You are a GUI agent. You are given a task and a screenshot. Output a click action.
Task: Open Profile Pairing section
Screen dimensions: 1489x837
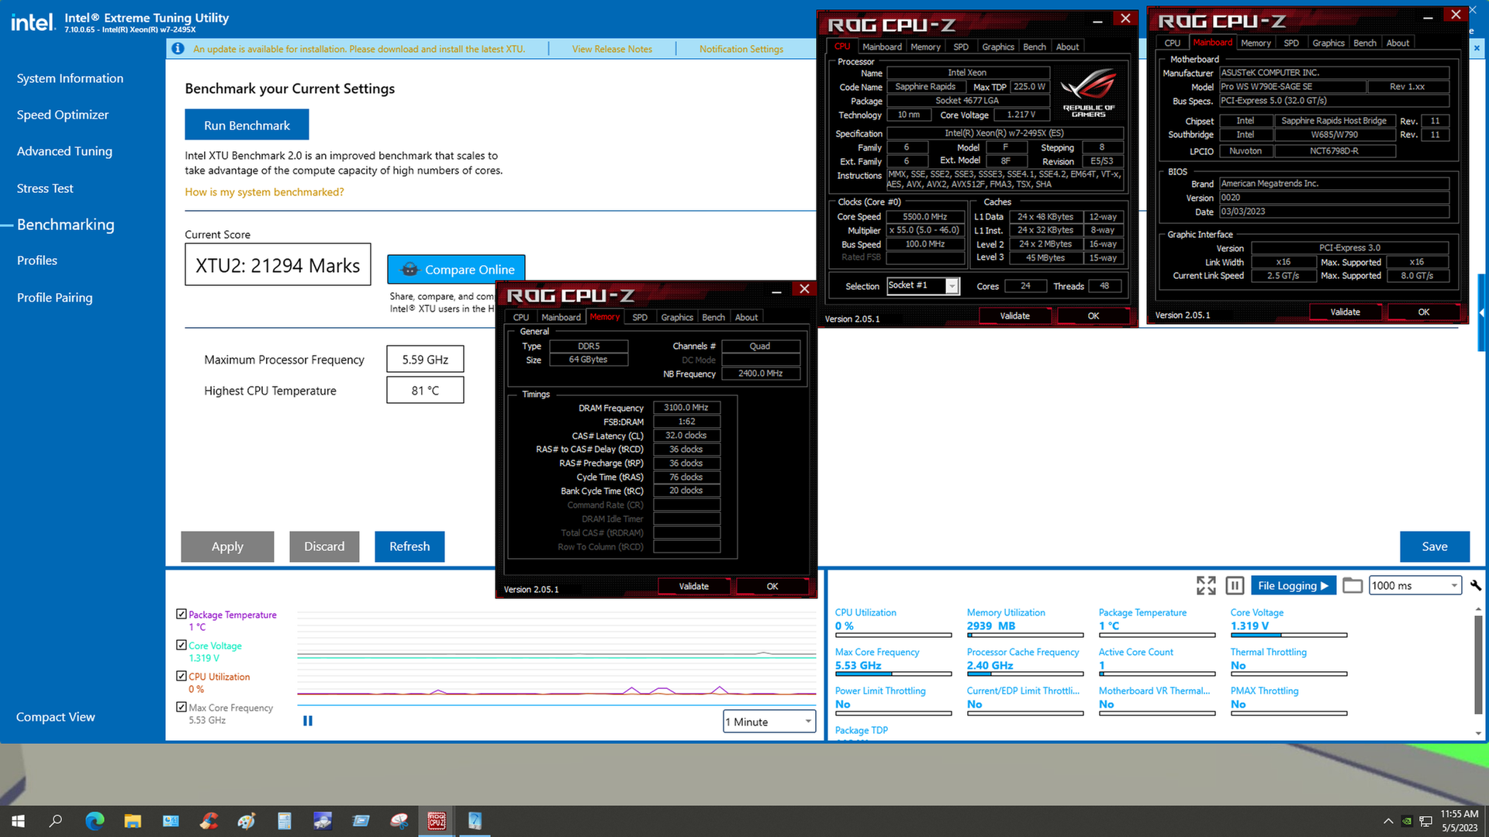(54, 298)
